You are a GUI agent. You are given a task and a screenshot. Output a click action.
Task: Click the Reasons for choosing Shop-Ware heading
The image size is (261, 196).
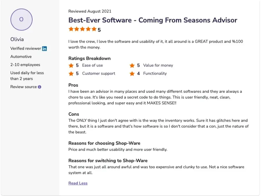pos(104,143)
